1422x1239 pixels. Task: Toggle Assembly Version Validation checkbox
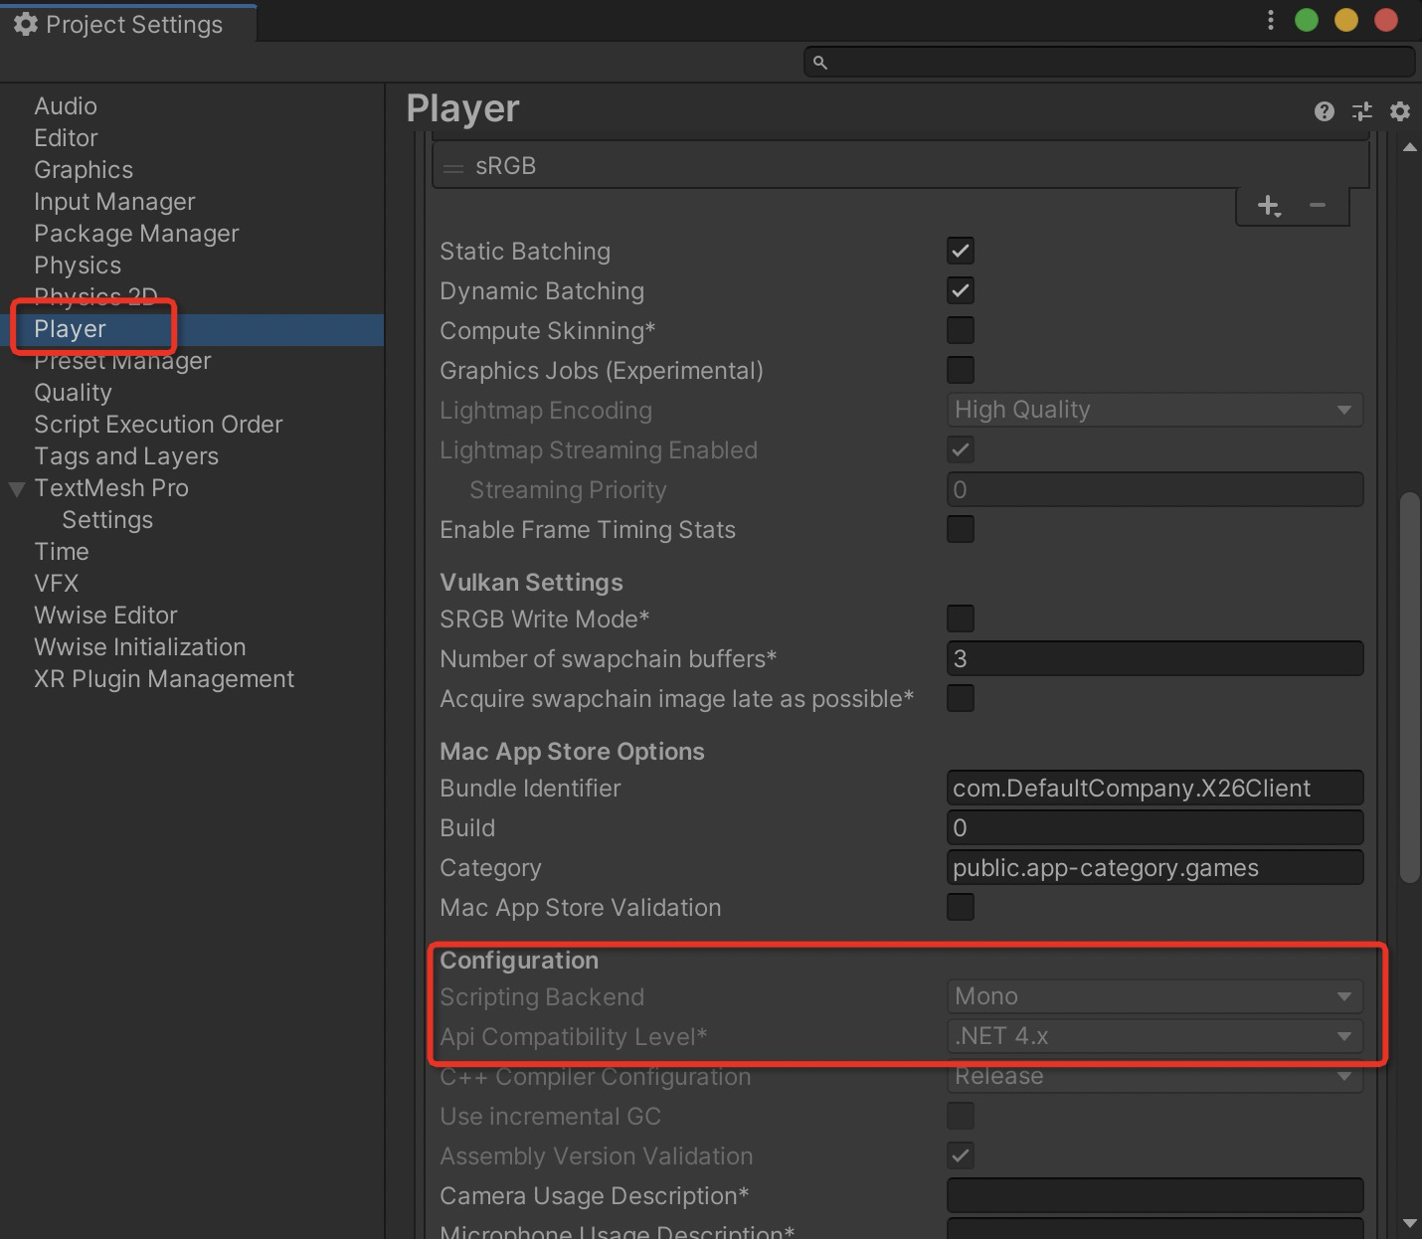[x=961, y=1155]
